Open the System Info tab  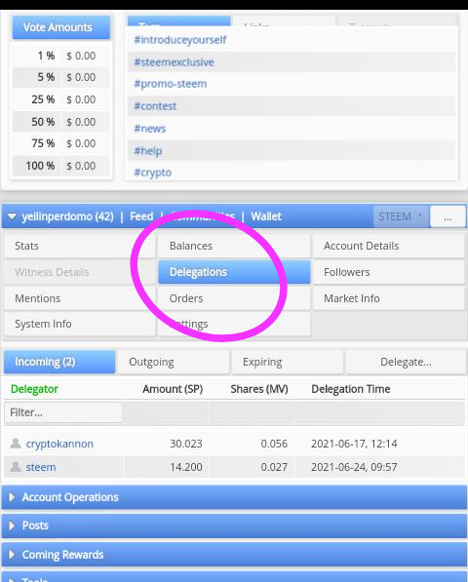pyautogui.click(x=79, y=324)
